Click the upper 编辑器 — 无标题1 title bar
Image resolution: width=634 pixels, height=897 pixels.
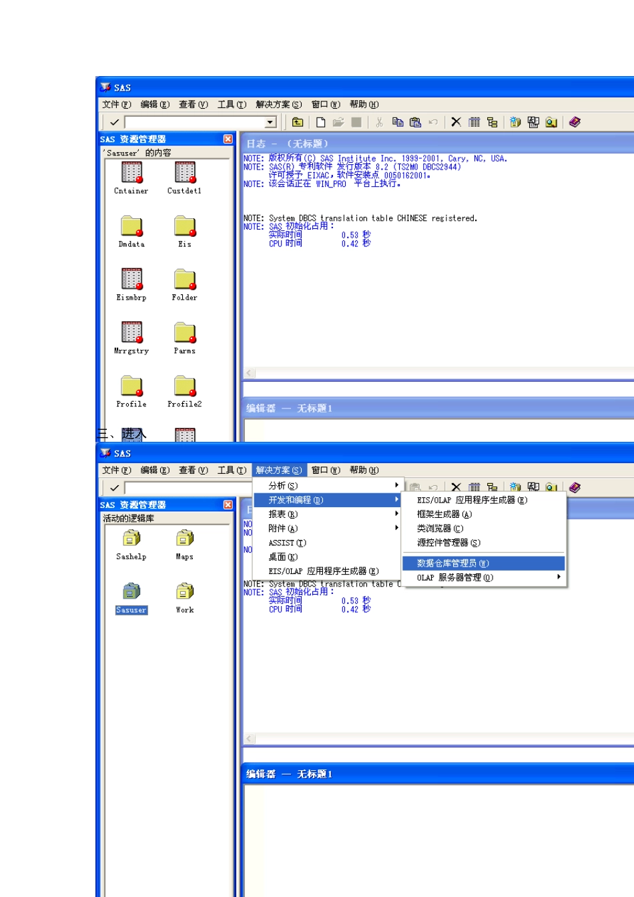click(438, 408)
